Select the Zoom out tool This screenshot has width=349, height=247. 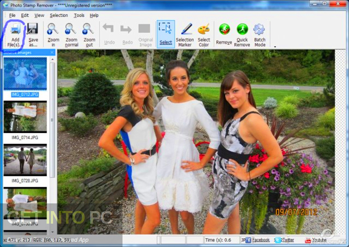(89, 34)
